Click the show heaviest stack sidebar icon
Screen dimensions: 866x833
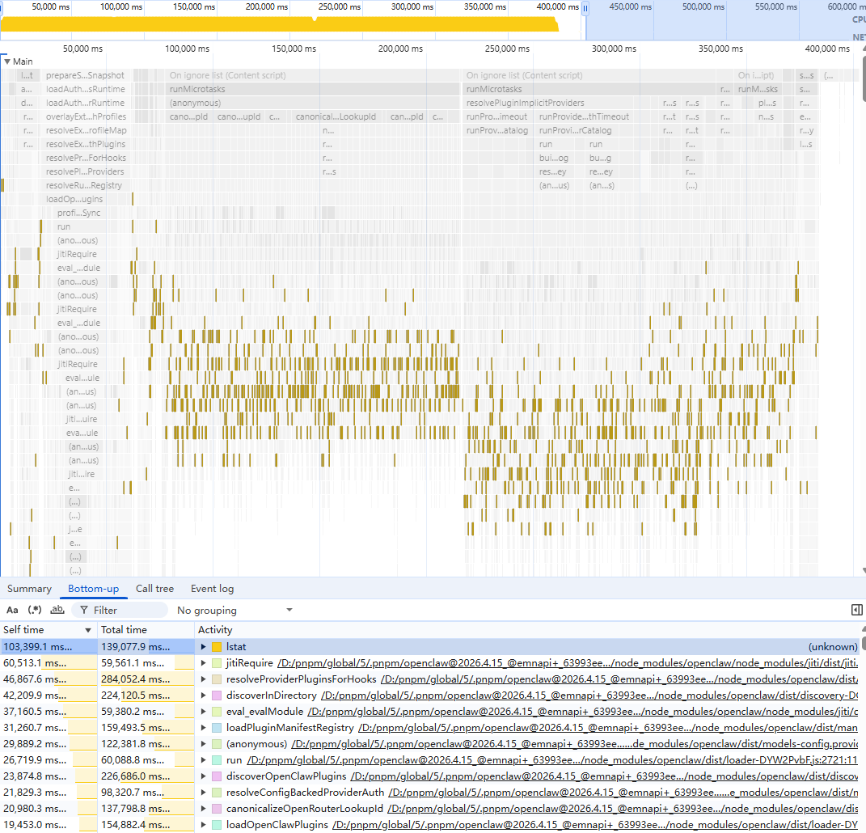pyautogui.click(x=857, y=610)
